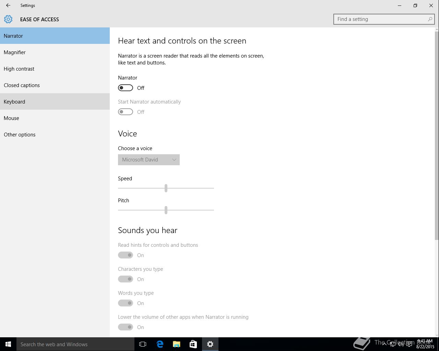Click the network icon in system tray
The height and width of the screenshot is (351, 439).
(x=392, y=344)
